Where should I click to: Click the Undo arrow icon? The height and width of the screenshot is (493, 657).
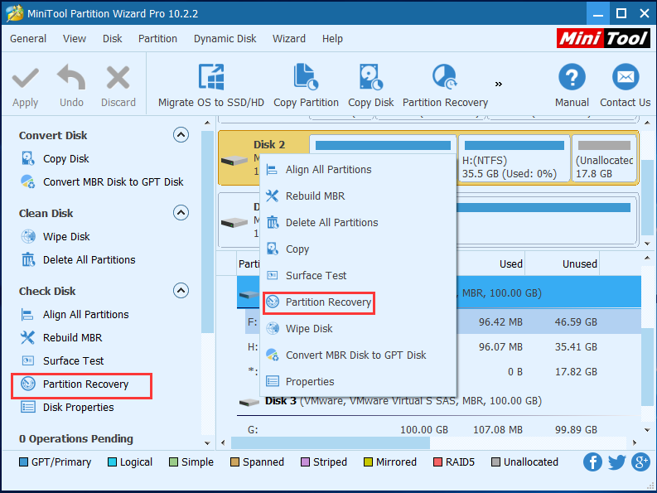click(x=71, y=77)
